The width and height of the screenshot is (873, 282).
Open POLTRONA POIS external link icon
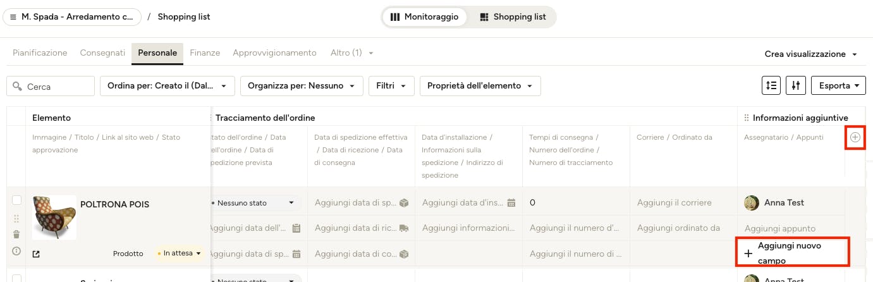tap(36, 254)
